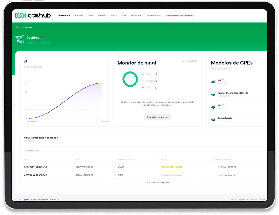Open the OLTs menu
The height and width of the screenshot is (215, 279).
click(124, 16)
